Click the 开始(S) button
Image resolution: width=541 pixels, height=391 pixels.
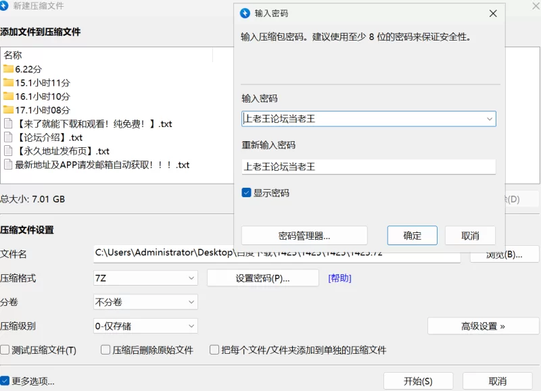418,381
